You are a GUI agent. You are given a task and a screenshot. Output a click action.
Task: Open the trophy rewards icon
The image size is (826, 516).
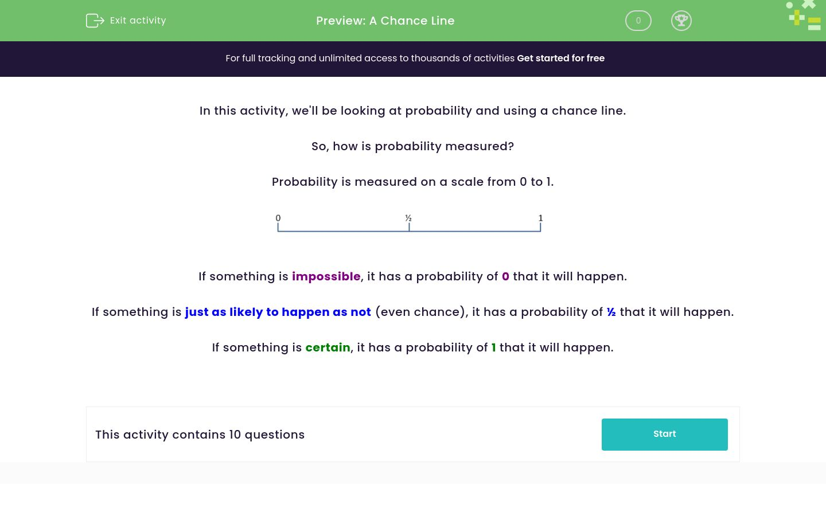pyautogui.click(x=681, y=21)
